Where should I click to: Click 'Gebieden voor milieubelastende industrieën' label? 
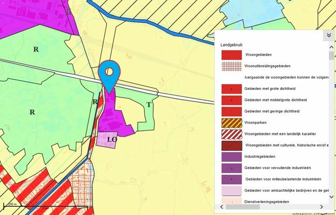(x=283, y=179)
